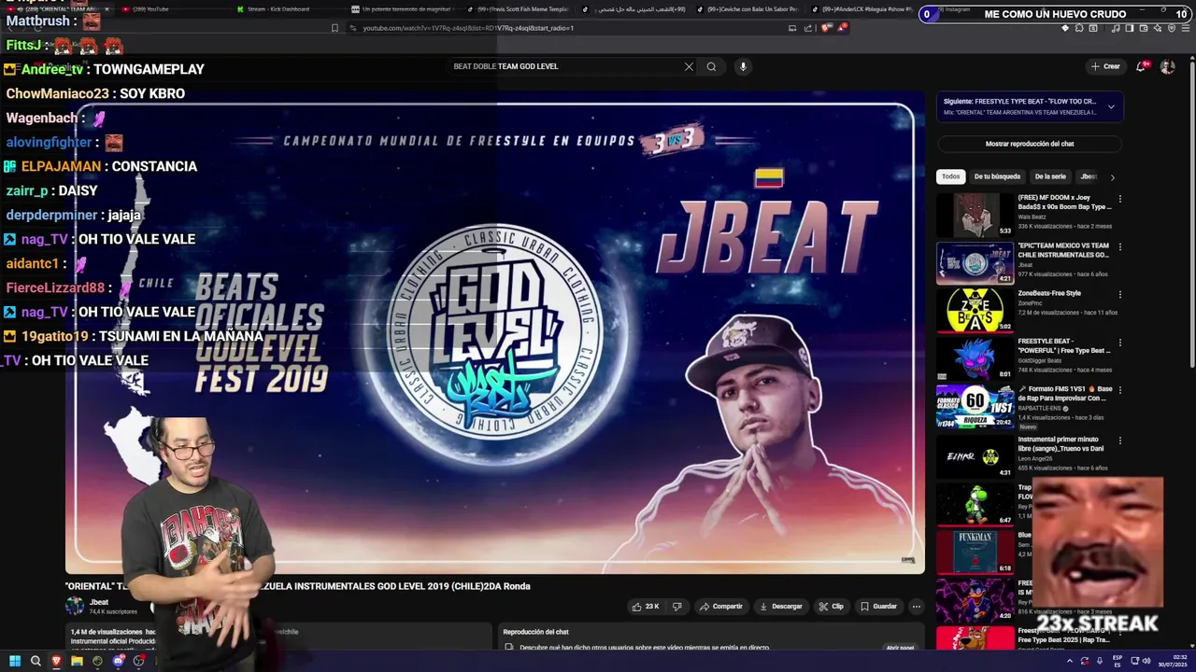Screen dimensions: 1196x672
Task: Like the video with thumbs up 23 K
Action: click(x=646, y=607)
